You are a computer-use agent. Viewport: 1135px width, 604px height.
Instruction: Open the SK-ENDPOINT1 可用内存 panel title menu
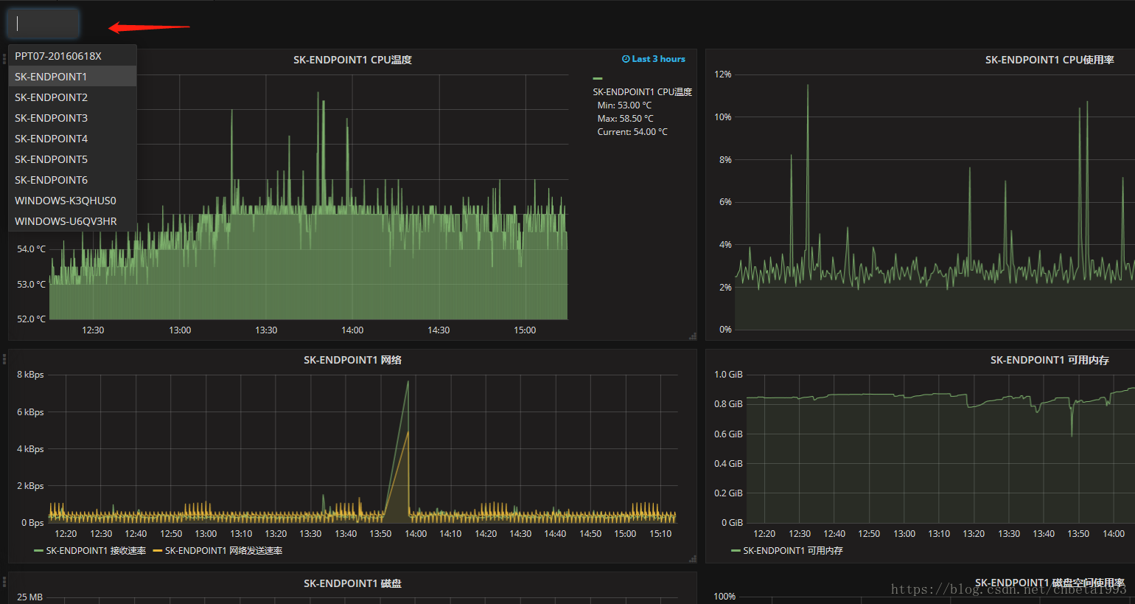click(x=1050, y=360)
